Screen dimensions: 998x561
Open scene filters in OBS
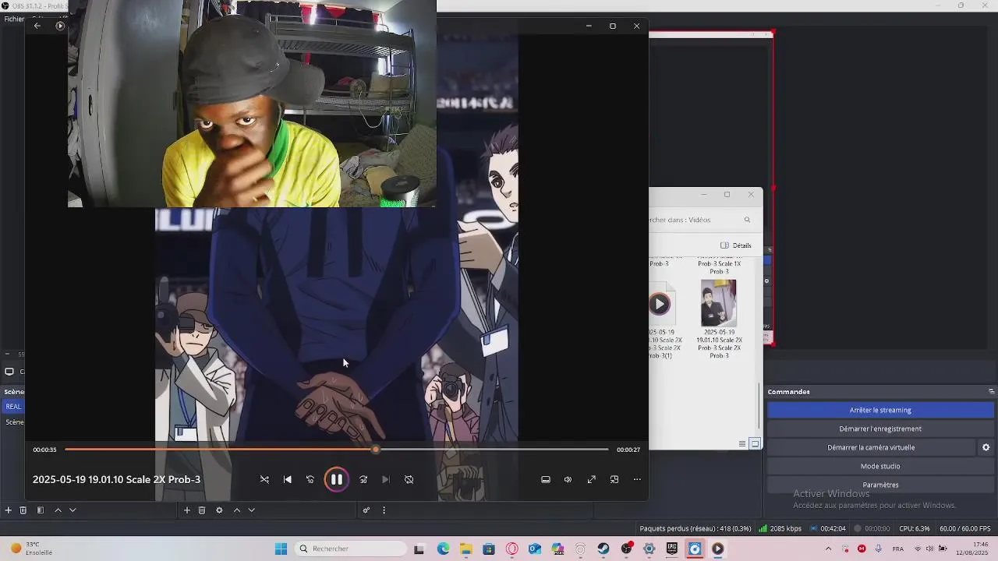tap(41, 510)
